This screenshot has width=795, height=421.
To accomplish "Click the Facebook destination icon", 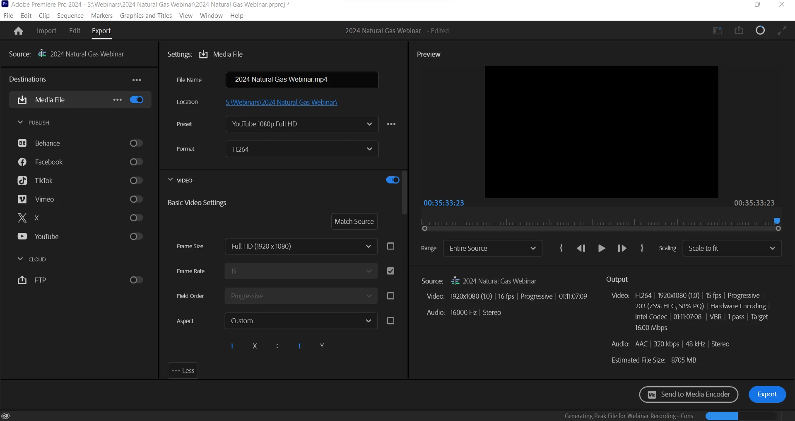I will coord(22,162).
